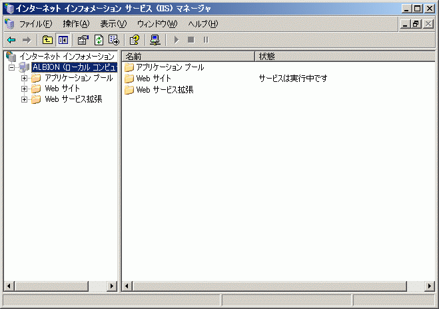Image resolution: width=439 pixels, height=309 pixels.
Task: Click the tree root インターネット インフォメーション icon
Action: (11, 57)
